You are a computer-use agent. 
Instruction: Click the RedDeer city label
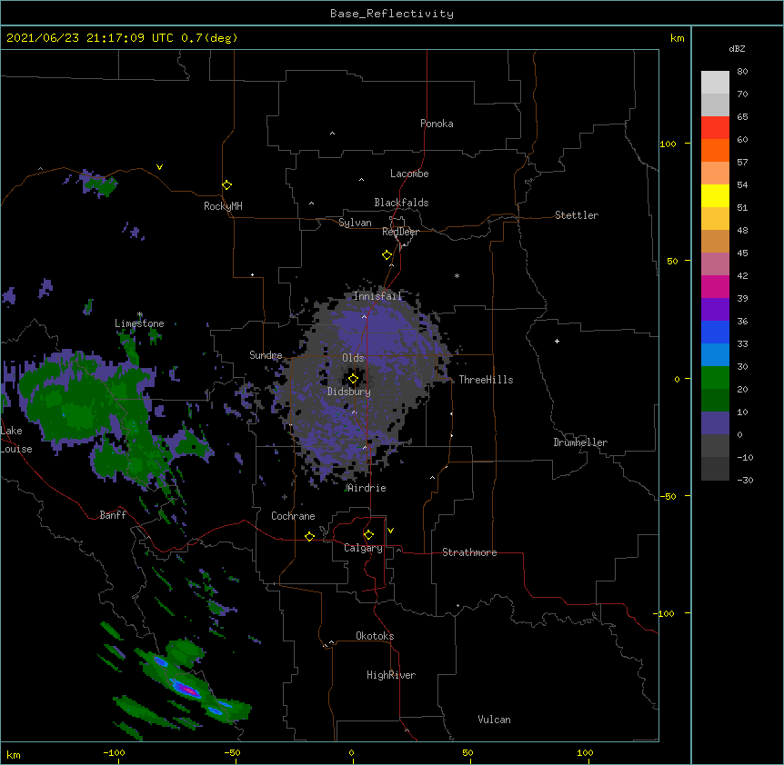[x=400, y=232]
